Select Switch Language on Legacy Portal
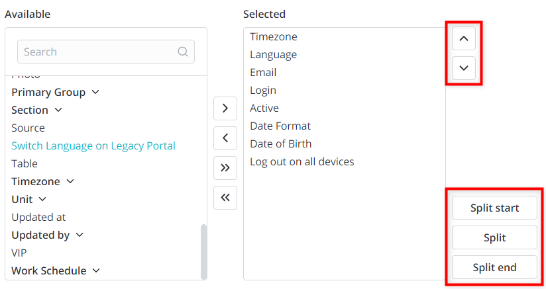Screen dimensions: 546x289 pos(93,145)
